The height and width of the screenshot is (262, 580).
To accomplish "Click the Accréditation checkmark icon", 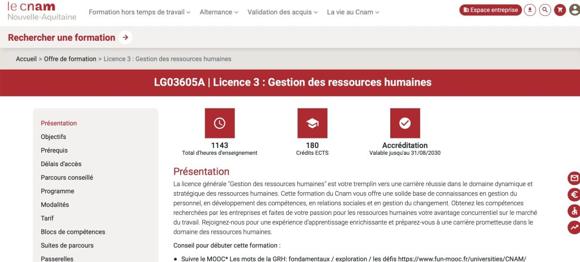I will click(x=405, y=123).
